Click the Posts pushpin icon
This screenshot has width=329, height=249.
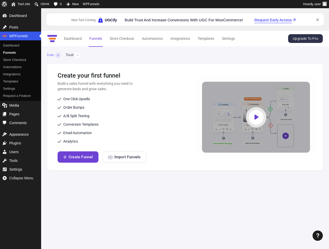(x=5, y=27)
